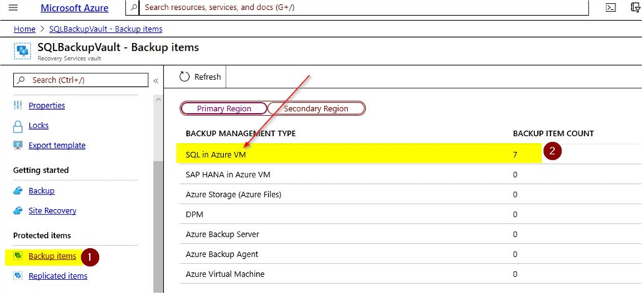The width and height of the screenshot is (642, 293).
Task: Select SAP HANA in Azure VM row
Action: coord(410,175)
